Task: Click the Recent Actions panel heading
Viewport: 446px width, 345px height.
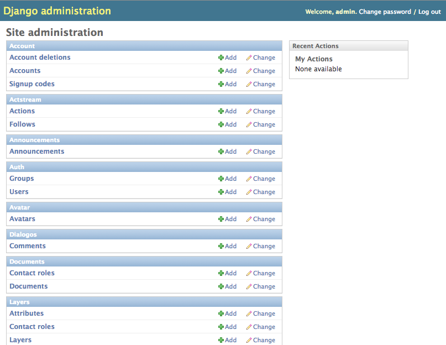Action: click(x=316, y=46)
